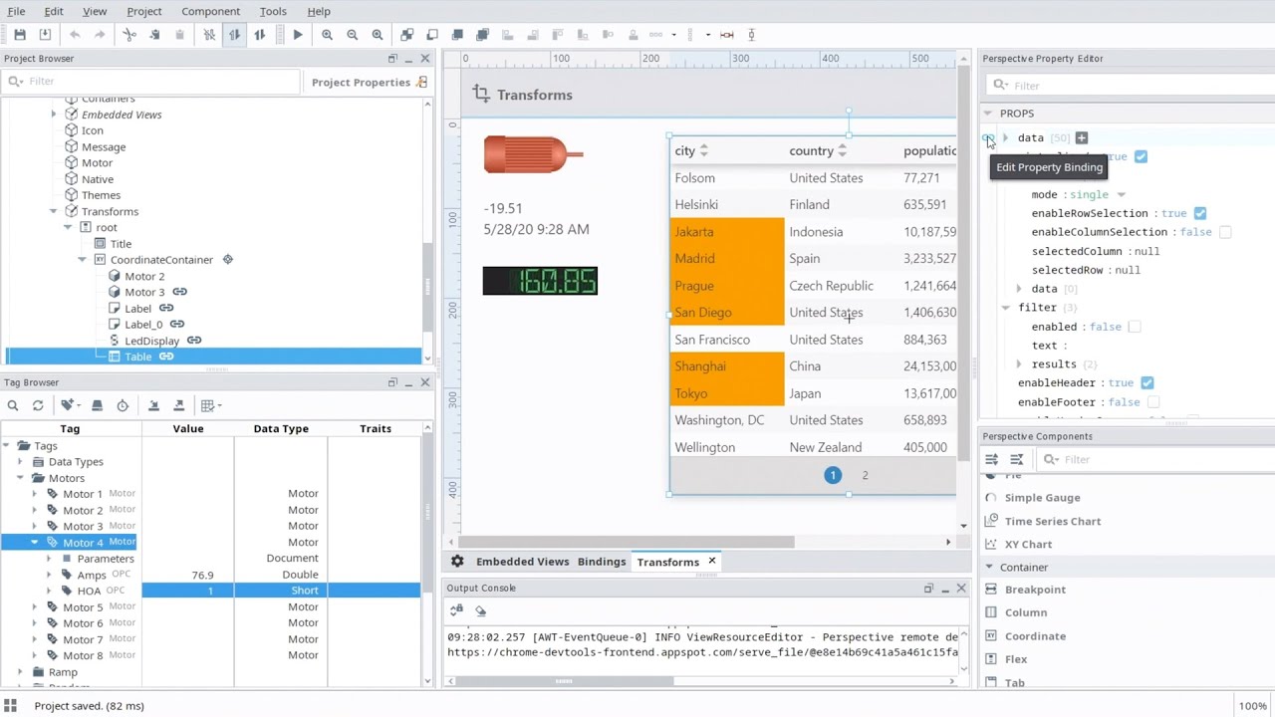The image size is (1275, 717).
Task: Select the LedDisplay item in Project Browser
Action: pos(151,341)
